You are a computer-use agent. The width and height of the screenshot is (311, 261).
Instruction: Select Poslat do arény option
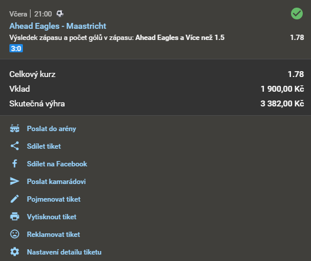51,129
